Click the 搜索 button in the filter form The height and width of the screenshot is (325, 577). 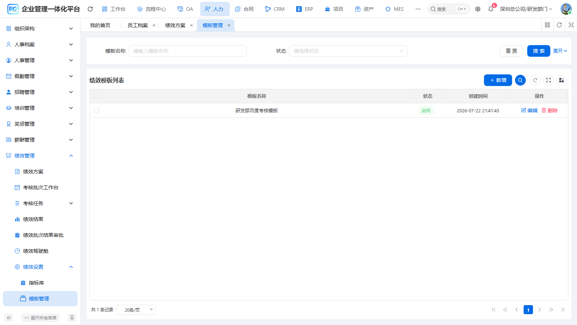click(539, 51)
